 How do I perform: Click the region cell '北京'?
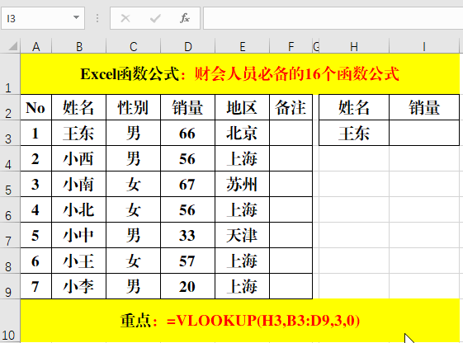[242, 133]
